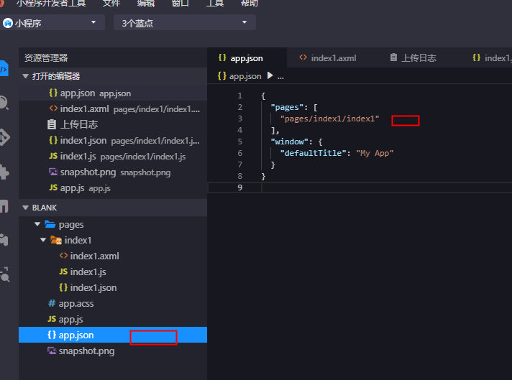Viewport: 512px width, 380px height.
Task: Open index1.axml under the index1 folder
Action: 113,256
